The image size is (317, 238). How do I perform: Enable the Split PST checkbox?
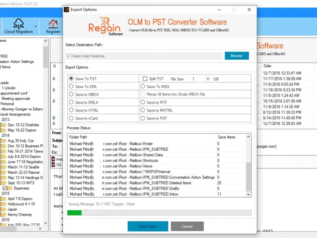click(145, 79)
